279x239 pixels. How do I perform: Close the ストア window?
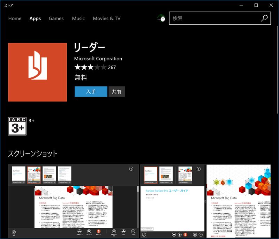click(271, 5)
